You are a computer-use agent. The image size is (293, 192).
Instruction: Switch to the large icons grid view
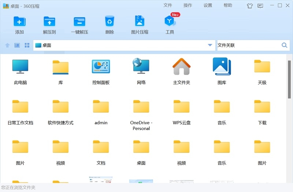tap(27, 45)
